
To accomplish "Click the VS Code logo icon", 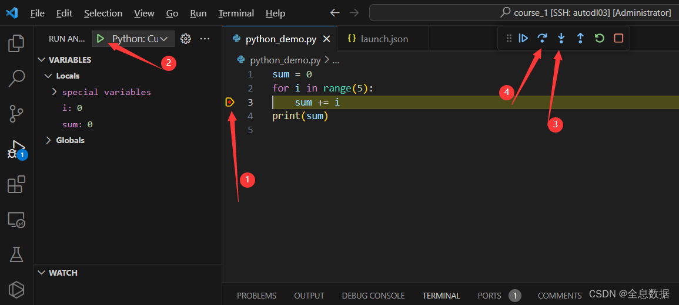I will click(x=12, y=13).
